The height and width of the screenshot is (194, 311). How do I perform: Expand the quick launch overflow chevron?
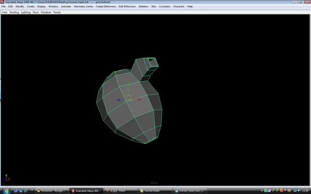coord(32,190)
